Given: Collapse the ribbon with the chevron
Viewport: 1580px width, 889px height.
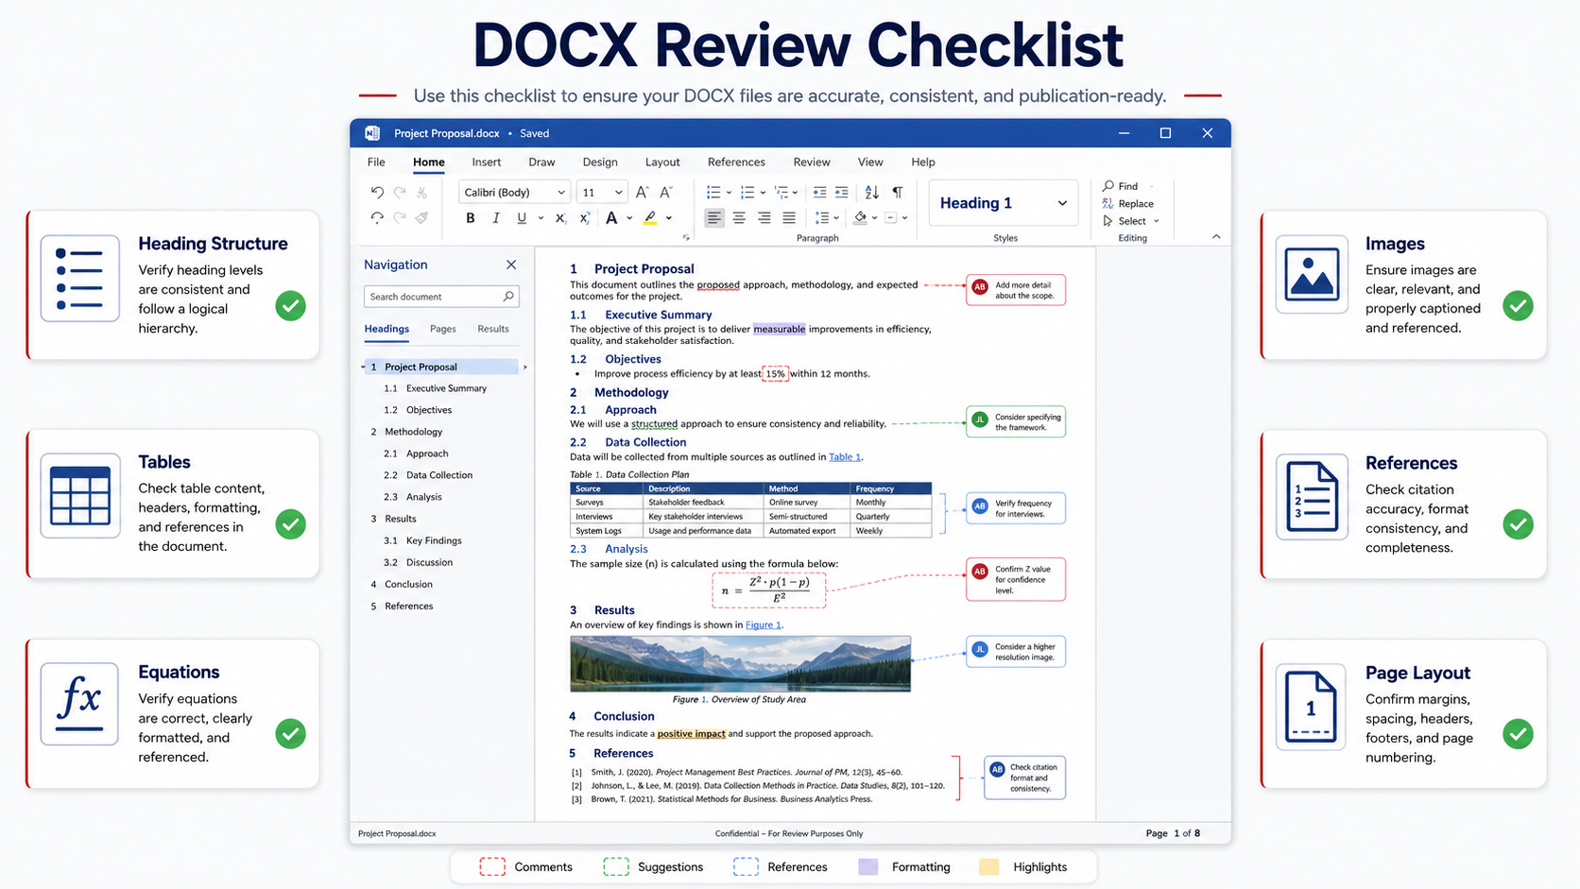Looking at the screenshot, I should click(1216, 237).
